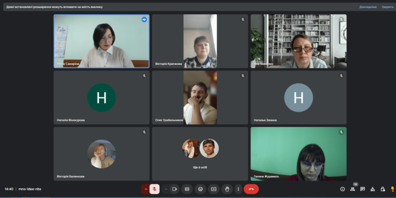This screenshot has width=396, height=198.
Task: Click muted mic icon on Вікторія Баленкова tile
Action: point(144,132)
